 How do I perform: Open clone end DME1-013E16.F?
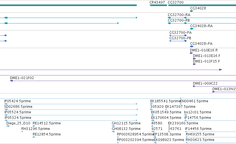pos(207,56)
